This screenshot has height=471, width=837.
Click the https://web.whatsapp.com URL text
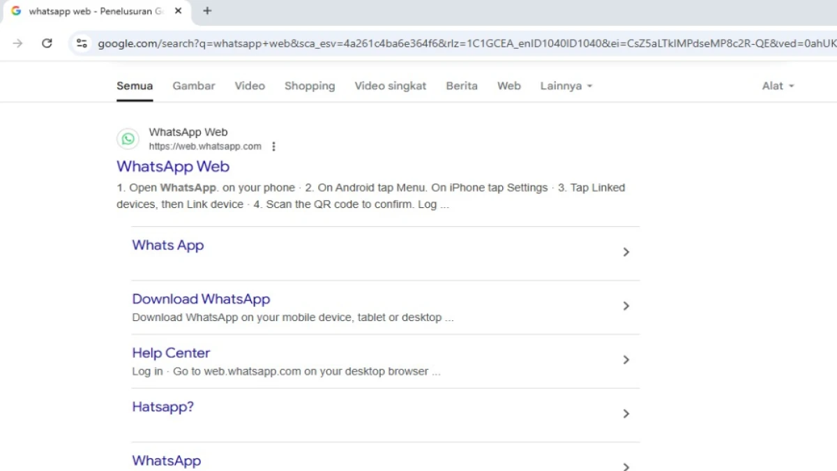pyautogui.click(x=205, y=147)
